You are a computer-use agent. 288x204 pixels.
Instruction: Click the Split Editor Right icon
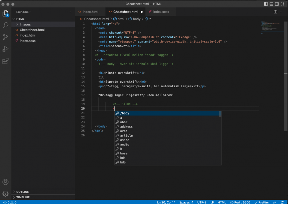pyautogui.click(x=275, y=12)
